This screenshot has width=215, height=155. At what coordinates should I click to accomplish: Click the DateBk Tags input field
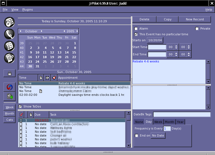tap(182, 115)
